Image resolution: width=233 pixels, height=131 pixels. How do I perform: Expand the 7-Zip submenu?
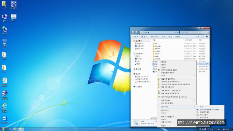177,75
